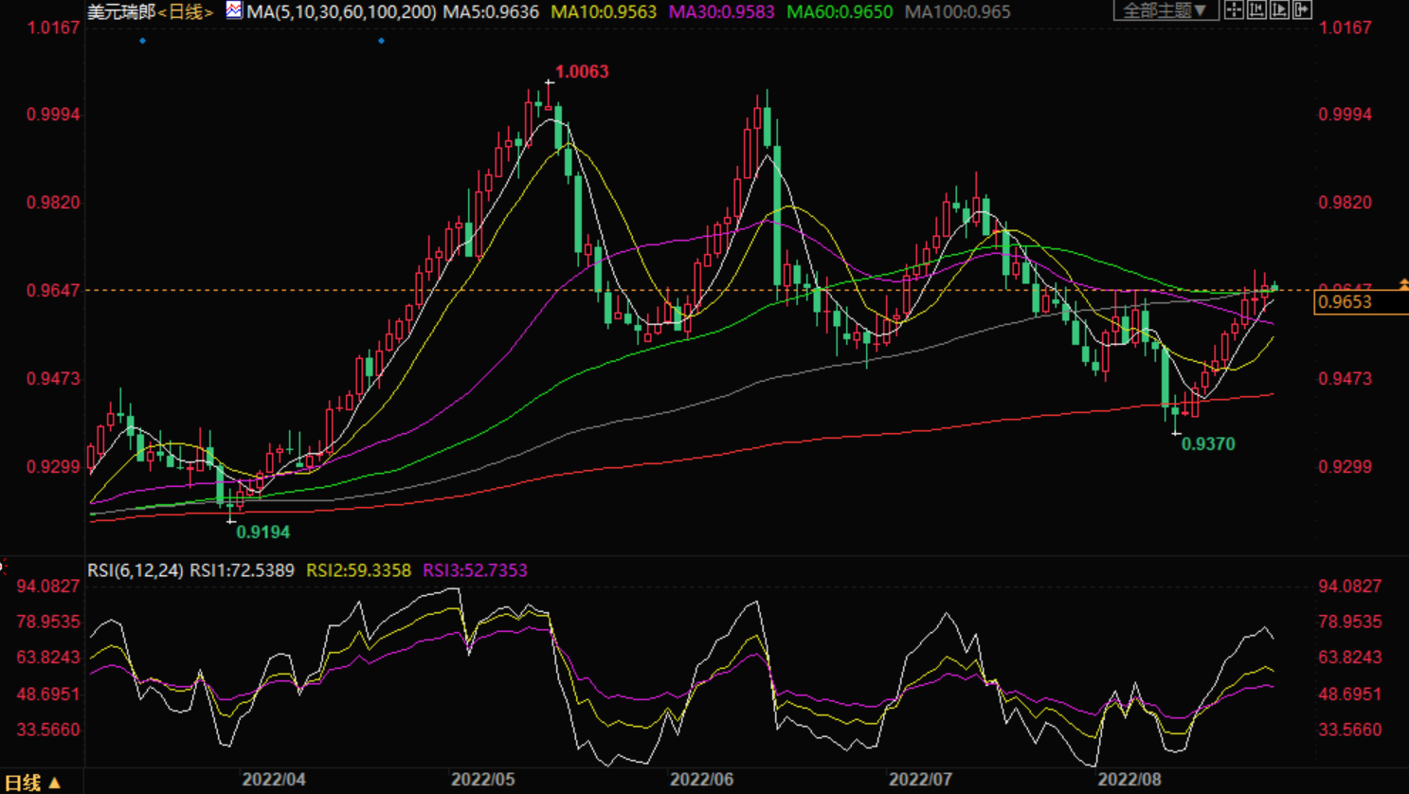This screenshot has width=1409, height=794.
Task: Click the MA(5,10,30,60,100,200) indicator label
Action: pyautogui.click(x=341, y=12)
